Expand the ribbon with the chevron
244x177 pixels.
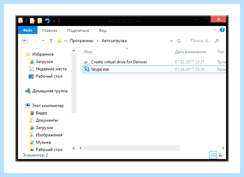(x=214, y=30)
